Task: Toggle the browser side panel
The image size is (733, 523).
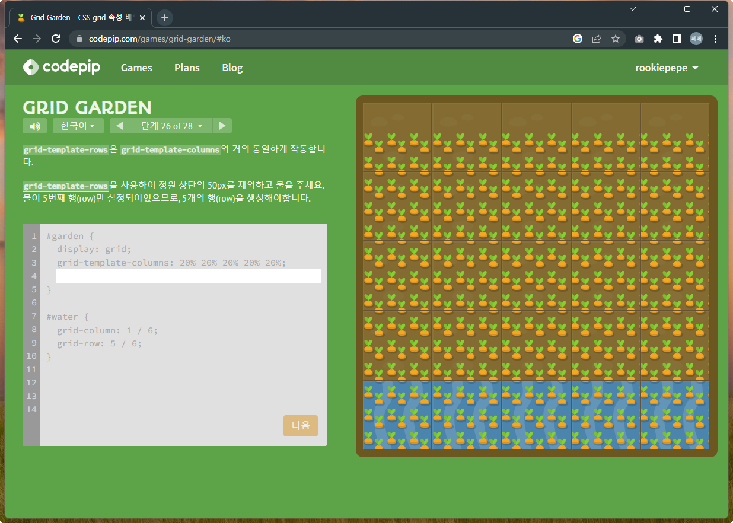Action: coord(677,39)
